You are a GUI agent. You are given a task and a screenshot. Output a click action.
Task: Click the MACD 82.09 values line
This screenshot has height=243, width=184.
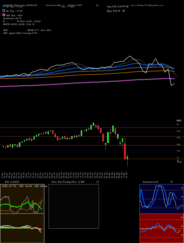19,24
